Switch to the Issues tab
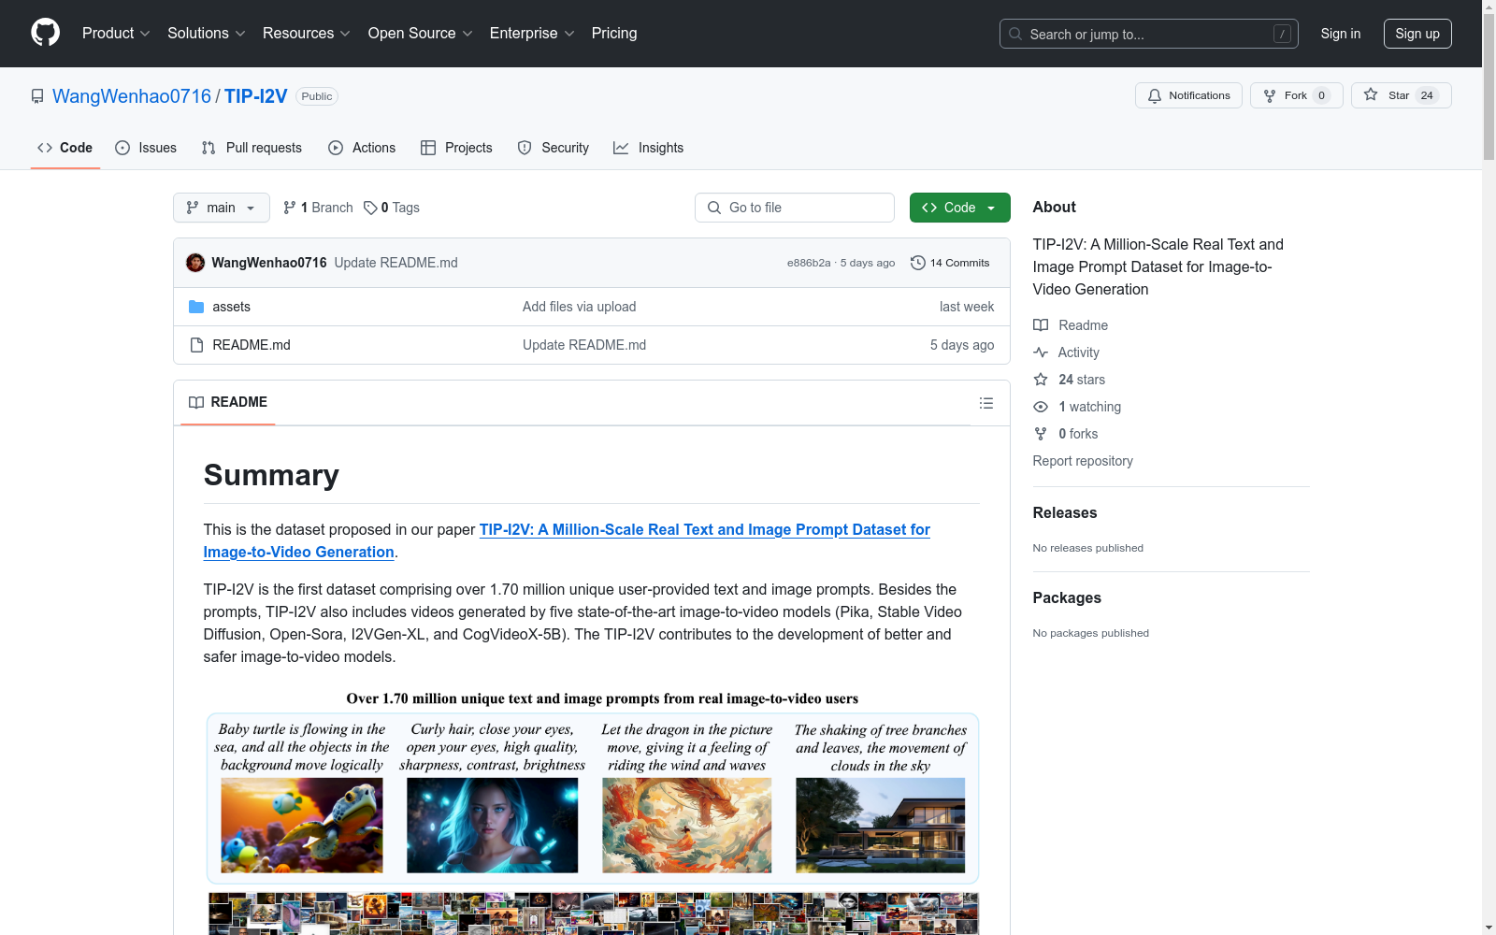The image size is (1496, 935). [x=146, y=148]
